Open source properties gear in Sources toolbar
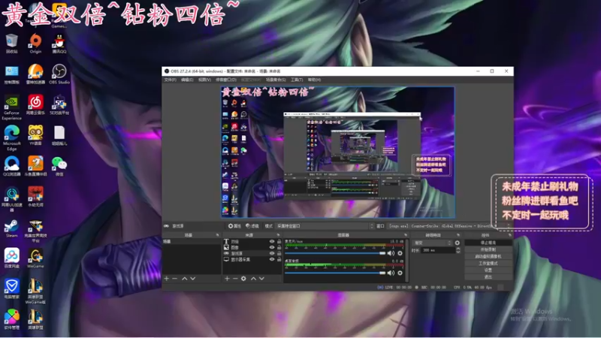601x338 pixels. tap(243, 279)
